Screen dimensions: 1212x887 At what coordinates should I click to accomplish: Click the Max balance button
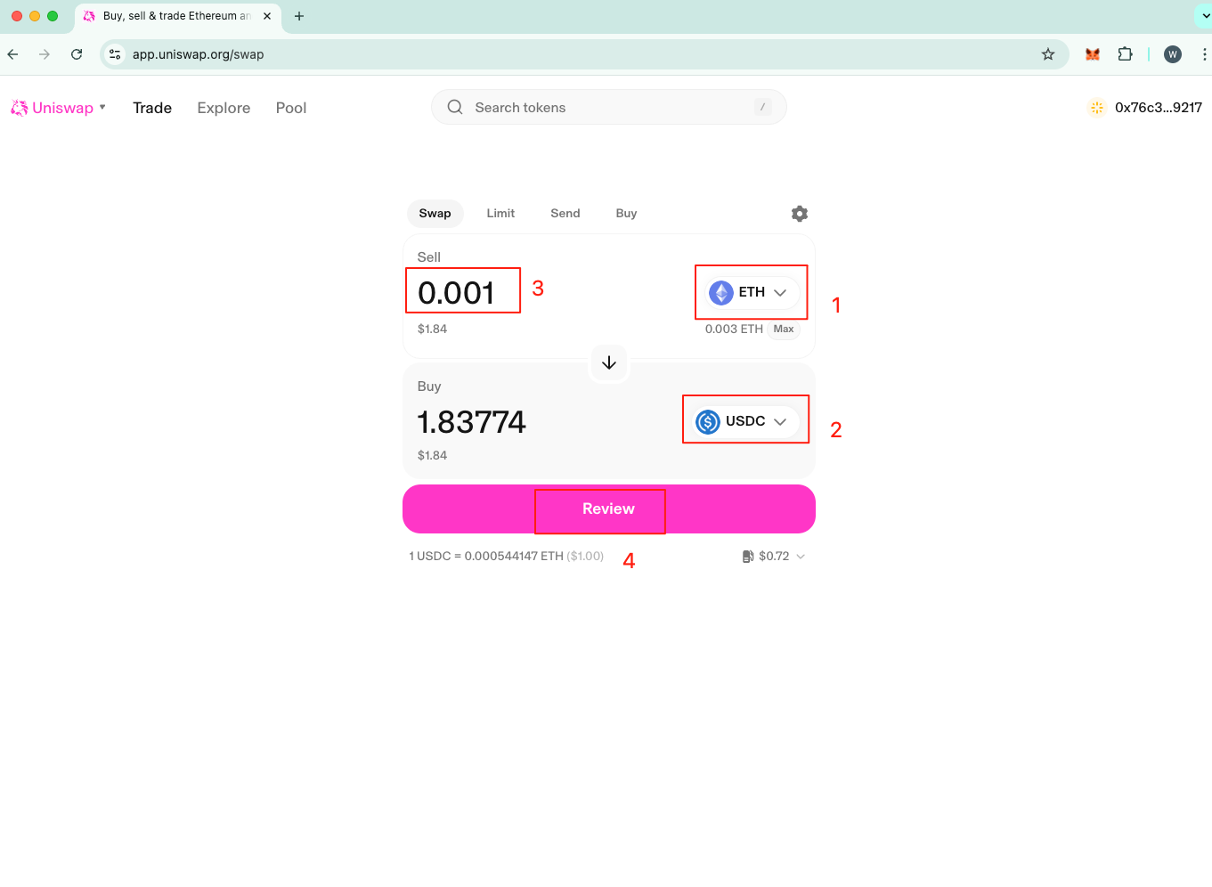[784, 330]
